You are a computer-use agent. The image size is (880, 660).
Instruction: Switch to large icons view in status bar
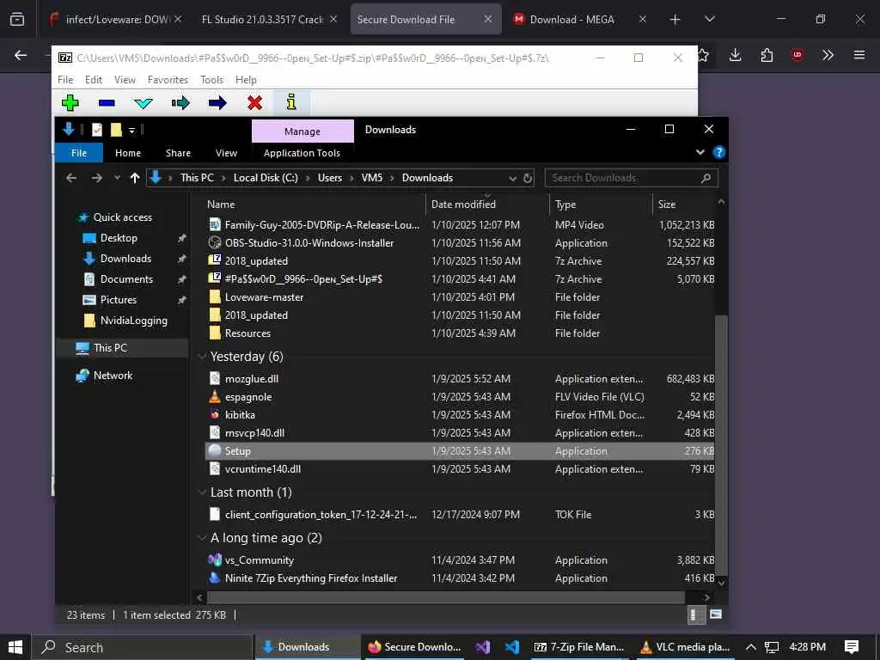[716, 614]
